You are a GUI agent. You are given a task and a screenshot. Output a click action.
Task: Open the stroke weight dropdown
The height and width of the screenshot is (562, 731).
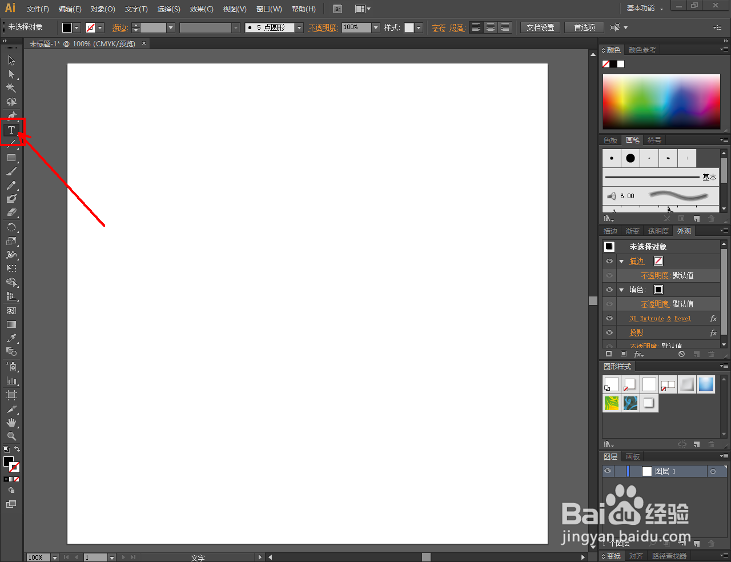[170, 27]
